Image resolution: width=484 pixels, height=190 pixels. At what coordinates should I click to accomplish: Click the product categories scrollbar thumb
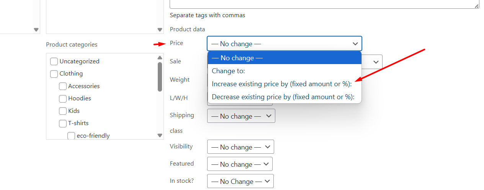pos(160,77)
